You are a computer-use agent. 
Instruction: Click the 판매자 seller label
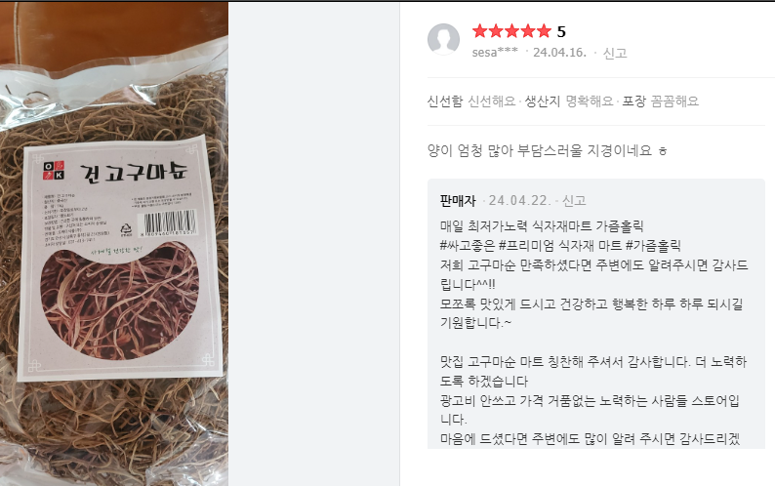click(458, 201)
